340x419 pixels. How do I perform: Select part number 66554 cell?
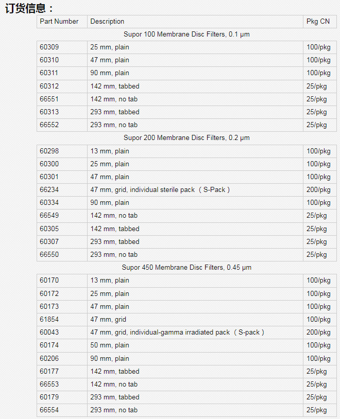(62, 410)
